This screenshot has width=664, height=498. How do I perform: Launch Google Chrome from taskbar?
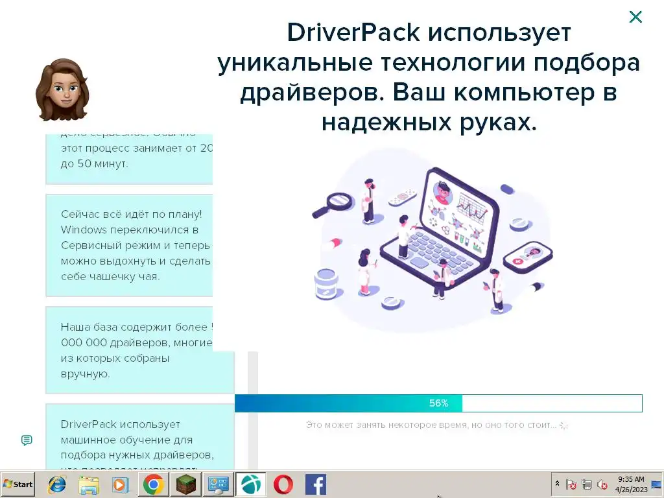153,484
